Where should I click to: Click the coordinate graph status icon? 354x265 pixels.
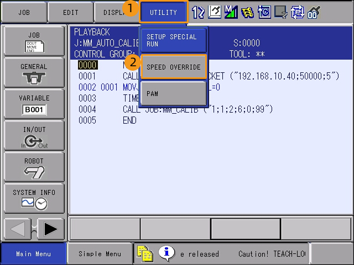215,12
